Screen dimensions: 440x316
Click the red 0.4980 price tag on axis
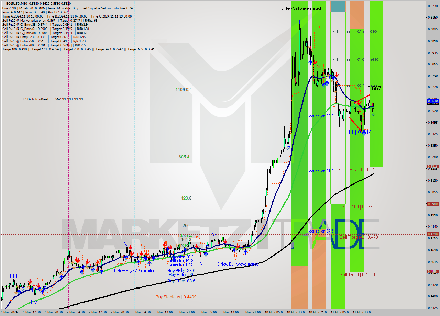[432, 204]
